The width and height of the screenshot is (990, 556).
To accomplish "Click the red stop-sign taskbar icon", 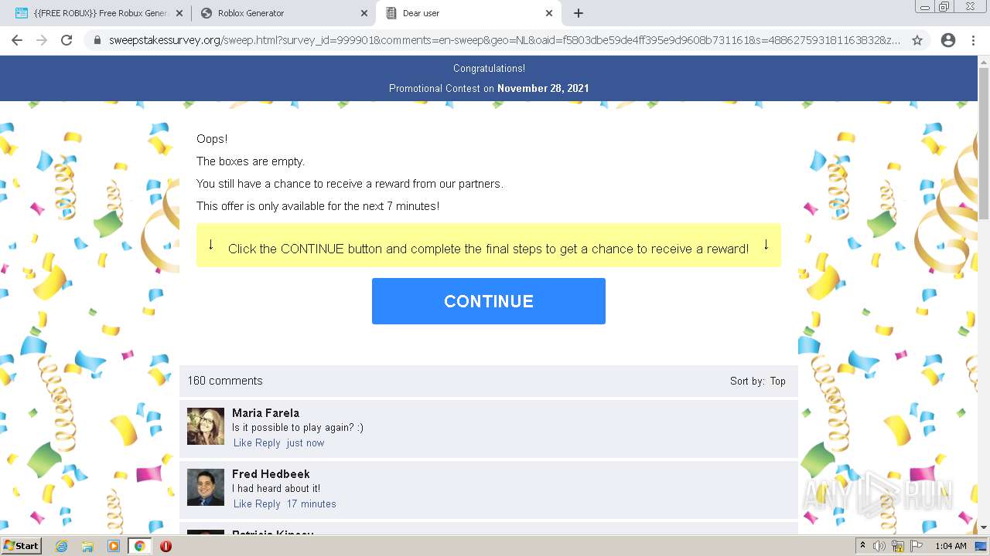I will pyautogui.click(x=166, y=546).
